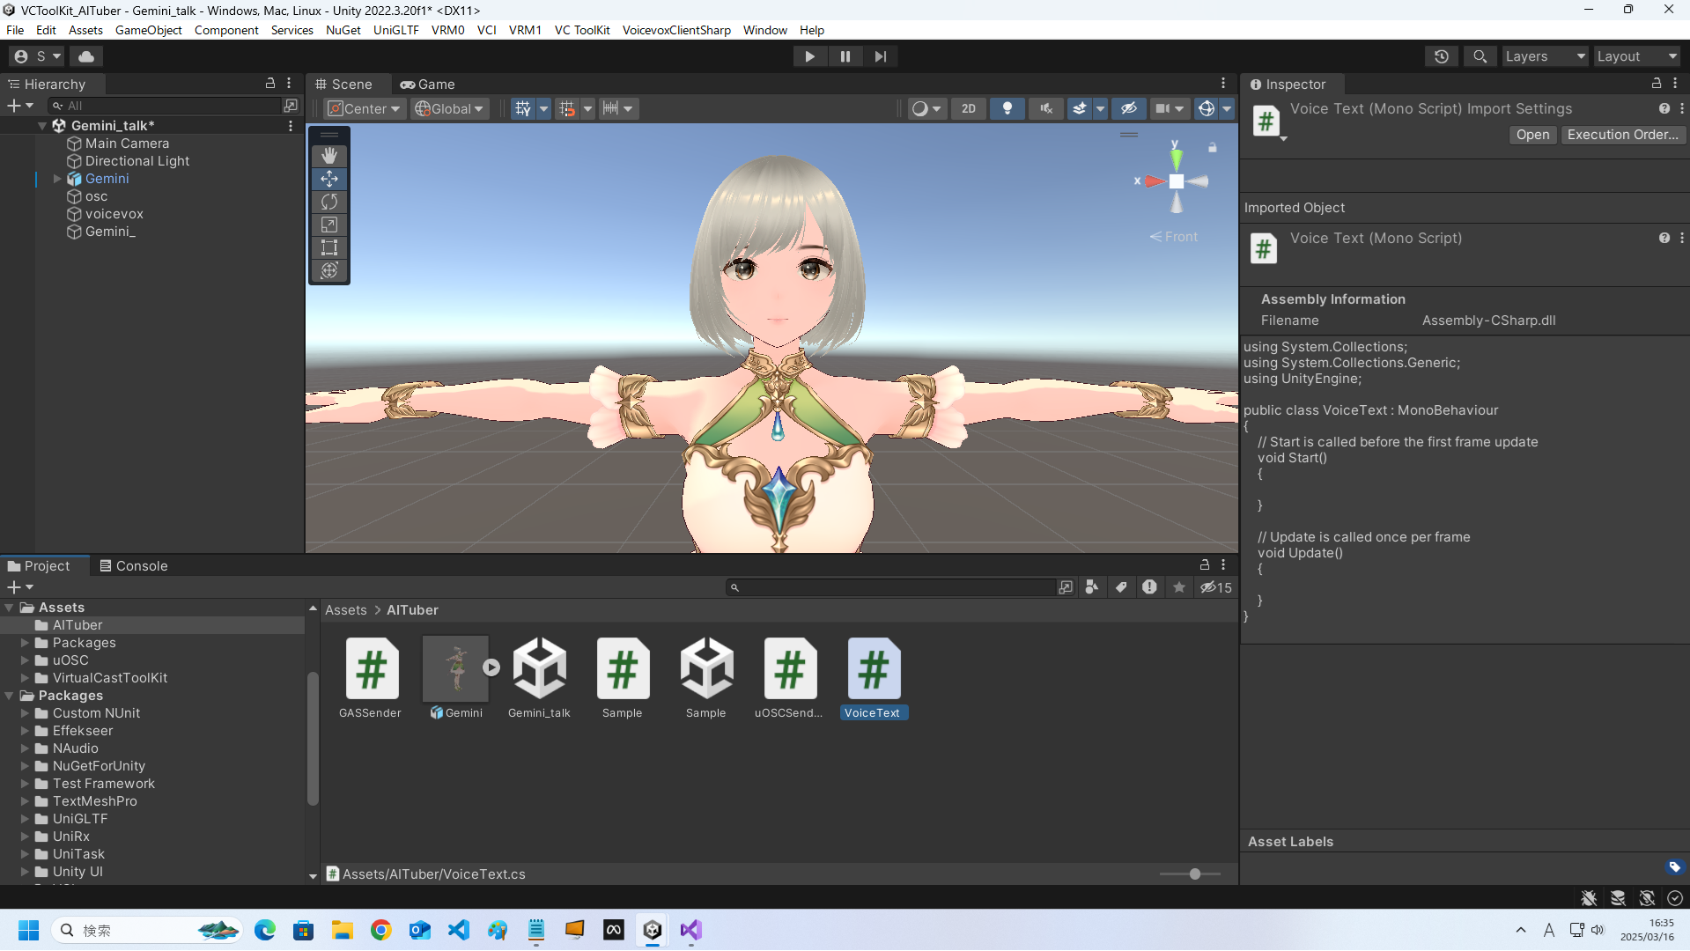This screenshot has width=1690, height=951.
Task: Collapse the Gemini_talk scene in Hierarchy
Action: pyautogui.click(x=42, y=126)
